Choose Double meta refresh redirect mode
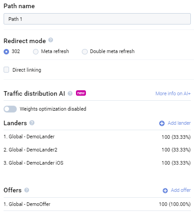 click(85, 52)
